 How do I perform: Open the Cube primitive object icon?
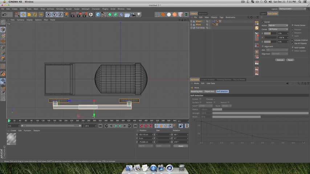coord(98,14)
